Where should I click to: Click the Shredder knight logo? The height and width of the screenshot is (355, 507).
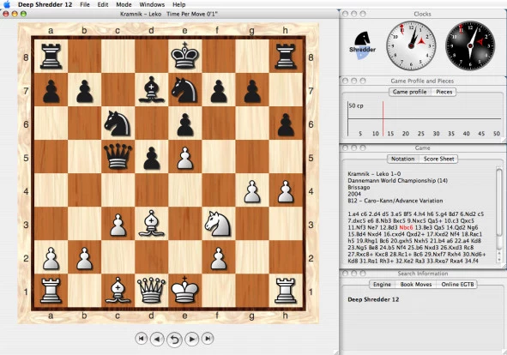362,45
